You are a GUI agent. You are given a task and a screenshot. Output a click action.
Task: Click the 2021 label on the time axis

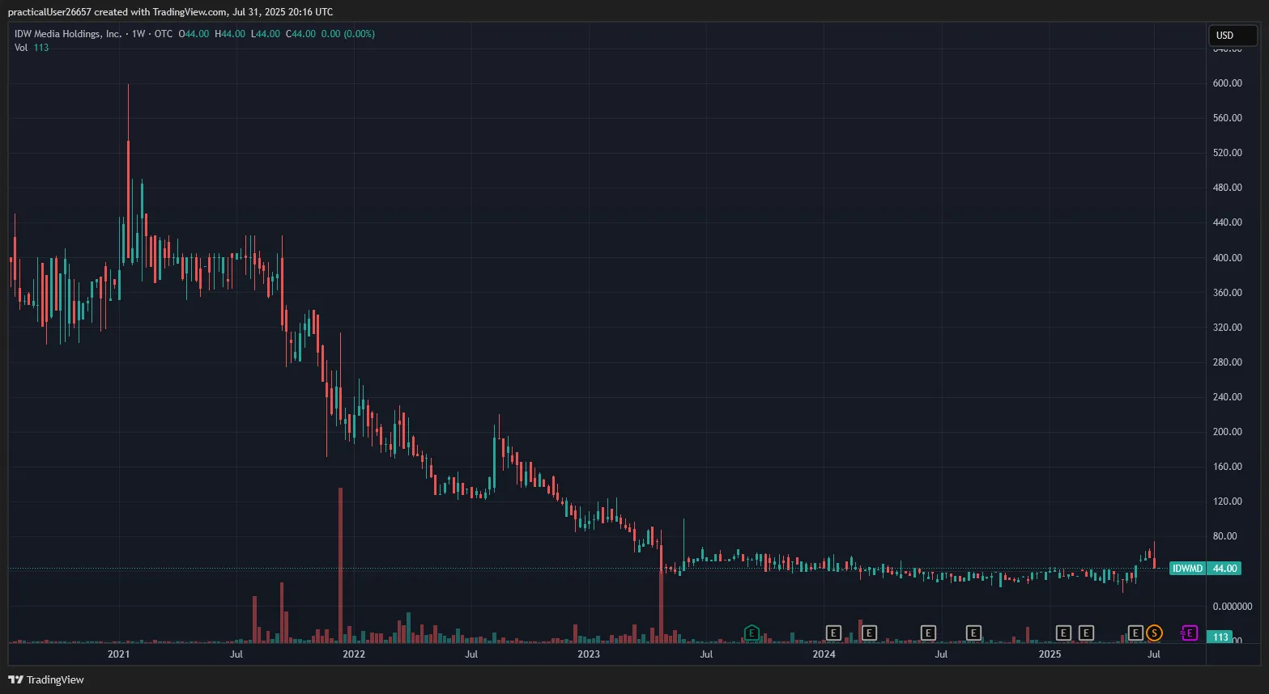[118, 654]
